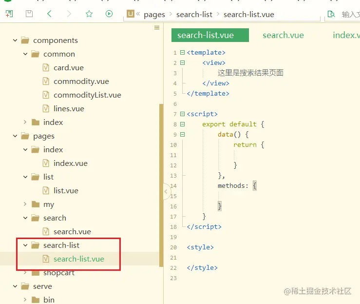The width and height of the screenshot is (360, 304).
Task: Collapse the serve folder
Action: click(x=15, y=286)
